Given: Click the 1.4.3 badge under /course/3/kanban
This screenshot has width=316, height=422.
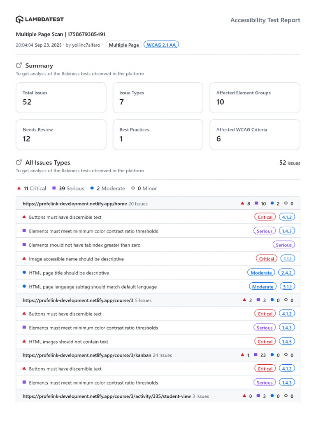Looking at the screenshot, I should click(x=287, y=382).
